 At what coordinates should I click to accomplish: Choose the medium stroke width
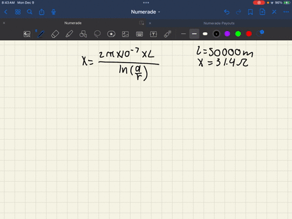[x=194, y=34]
